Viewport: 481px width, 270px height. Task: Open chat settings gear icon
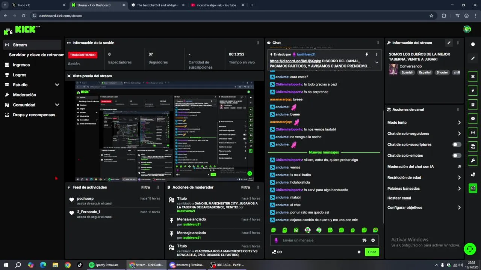[x=359, y=252]
